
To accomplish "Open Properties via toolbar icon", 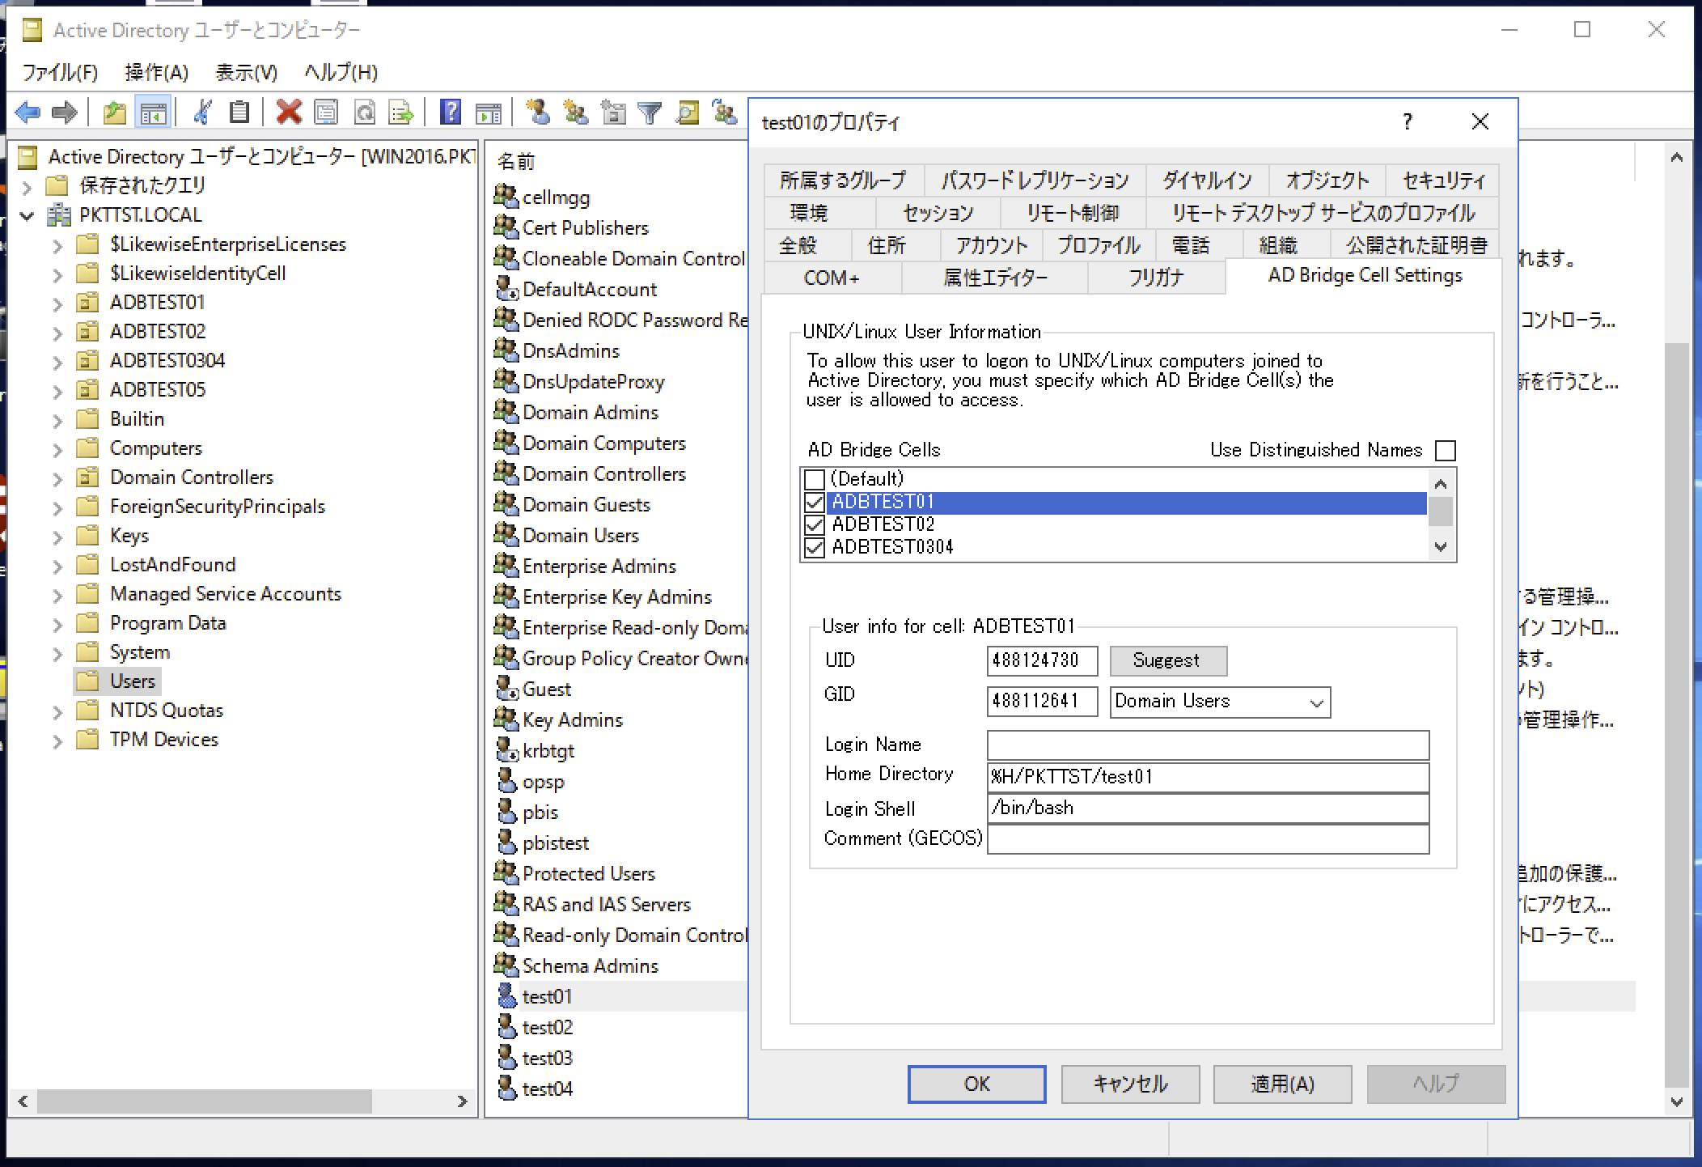I will pyautogui.click(x=327, y=112).
